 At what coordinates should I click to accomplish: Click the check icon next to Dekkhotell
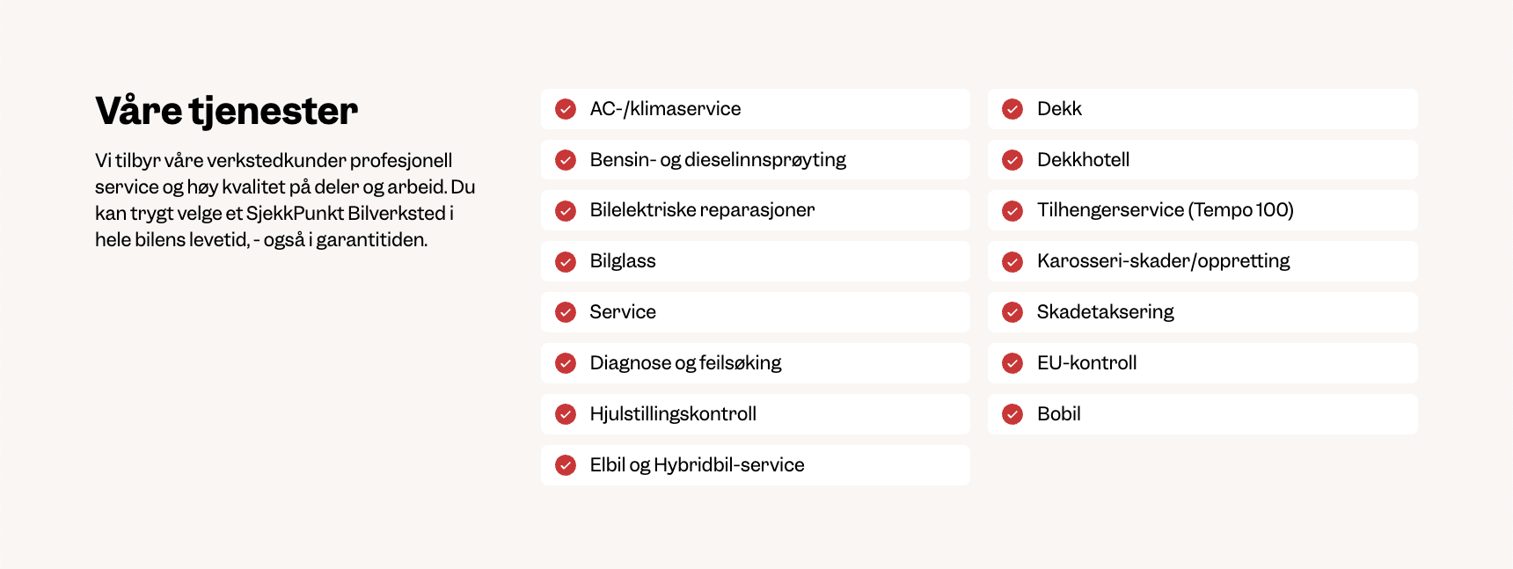[1012, 160]
